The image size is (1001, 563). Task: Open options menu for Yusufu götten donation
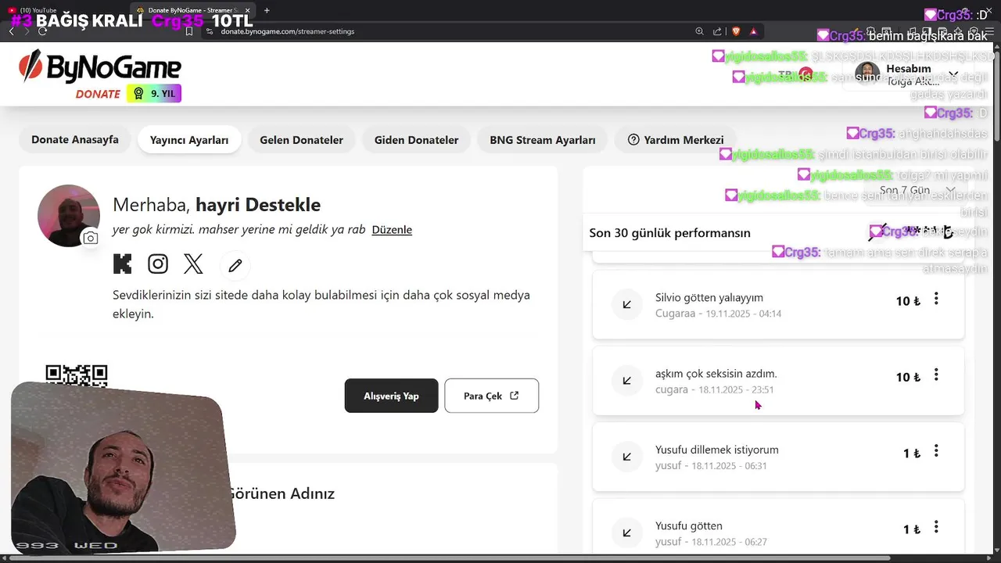[936, 527]
